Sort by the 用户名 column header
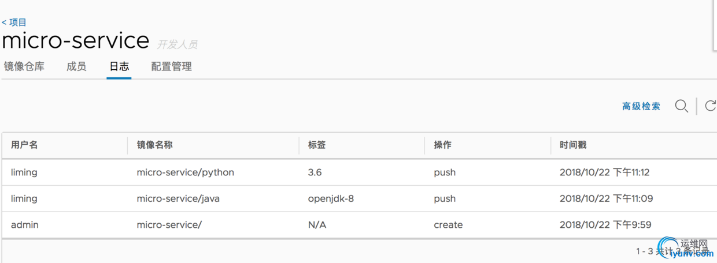Image resolution: width=717 pixels, height=263 pixels. pos(24,145)
